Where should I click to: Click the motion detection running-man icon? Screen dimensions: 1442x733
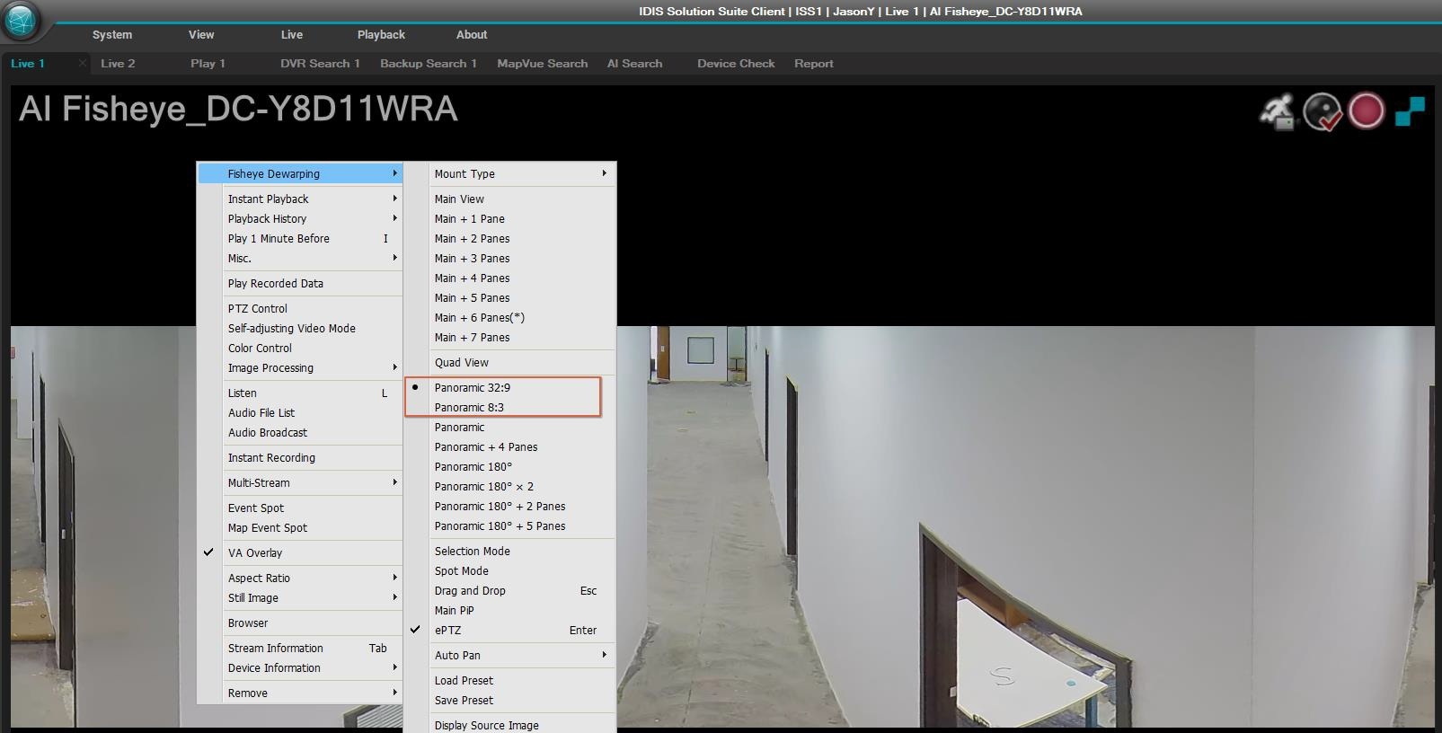coord(1277,112)
